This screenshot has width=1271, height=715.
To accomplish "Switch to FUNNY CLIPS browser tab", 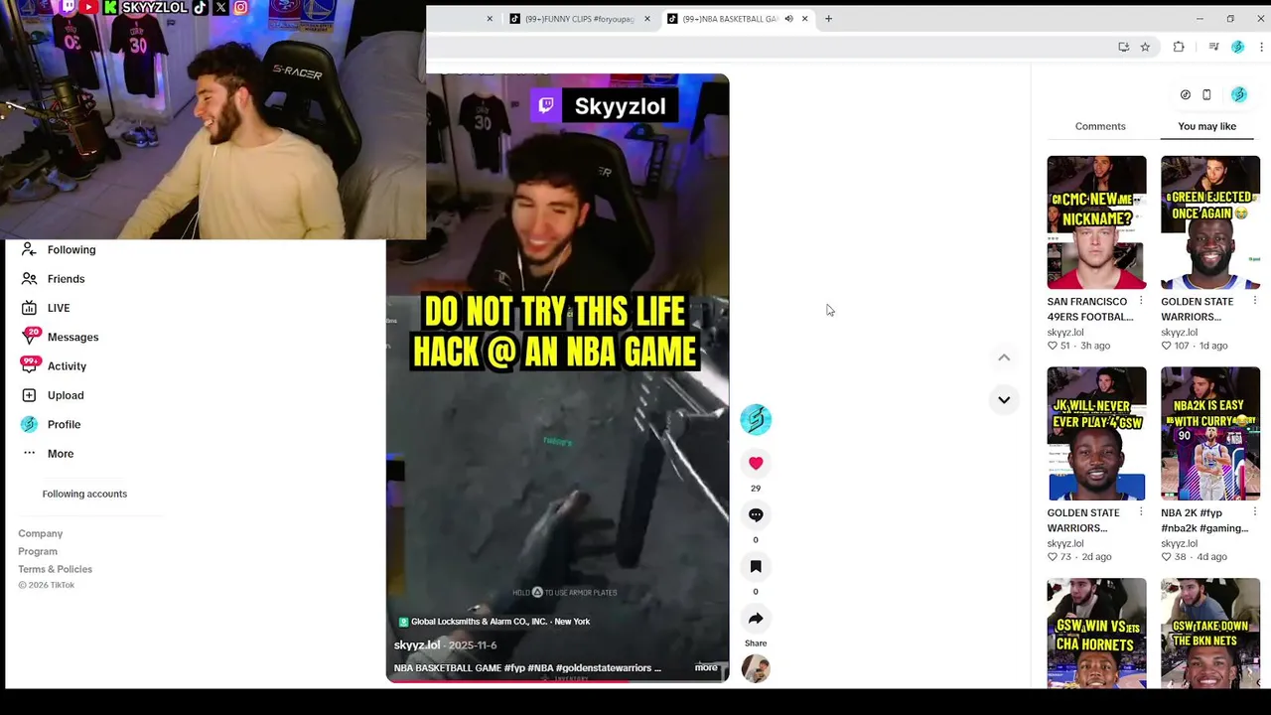I will 572,19.
